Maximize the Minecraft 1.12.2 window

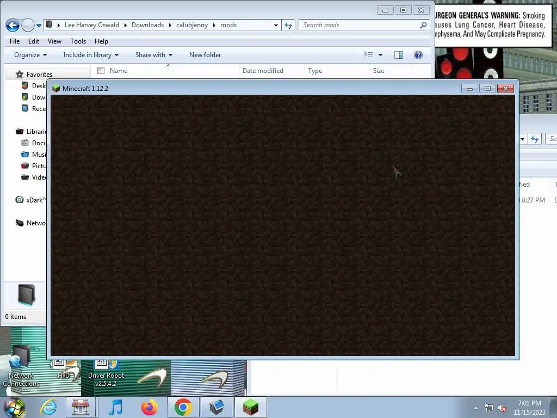point(487,88)
